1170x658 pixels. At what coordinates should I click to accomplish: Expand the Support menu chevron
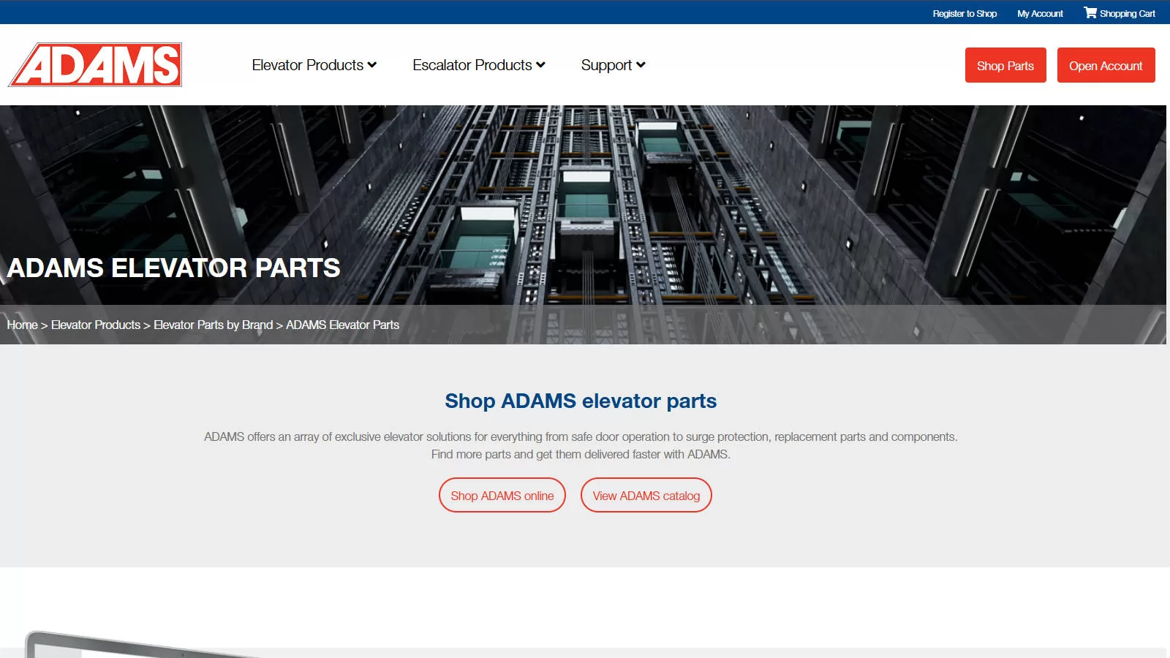pyautogui.click(x=641, y=65)
